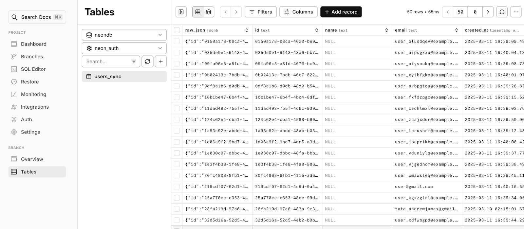524x229 pixels.
Task: Open the more options ellipsis menu
Action: pos(516,12)
